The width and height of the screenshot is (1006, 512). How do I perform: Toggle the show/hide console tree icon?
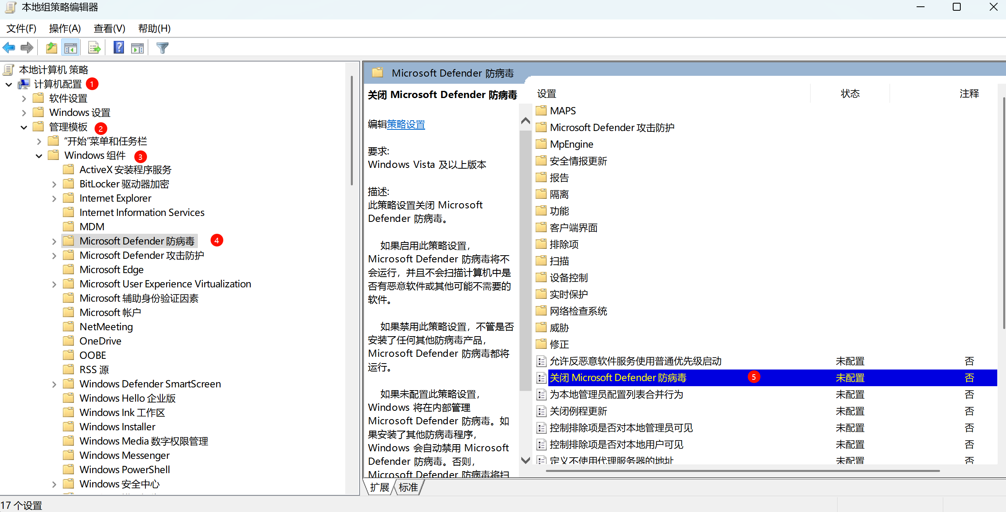point(71,48)
